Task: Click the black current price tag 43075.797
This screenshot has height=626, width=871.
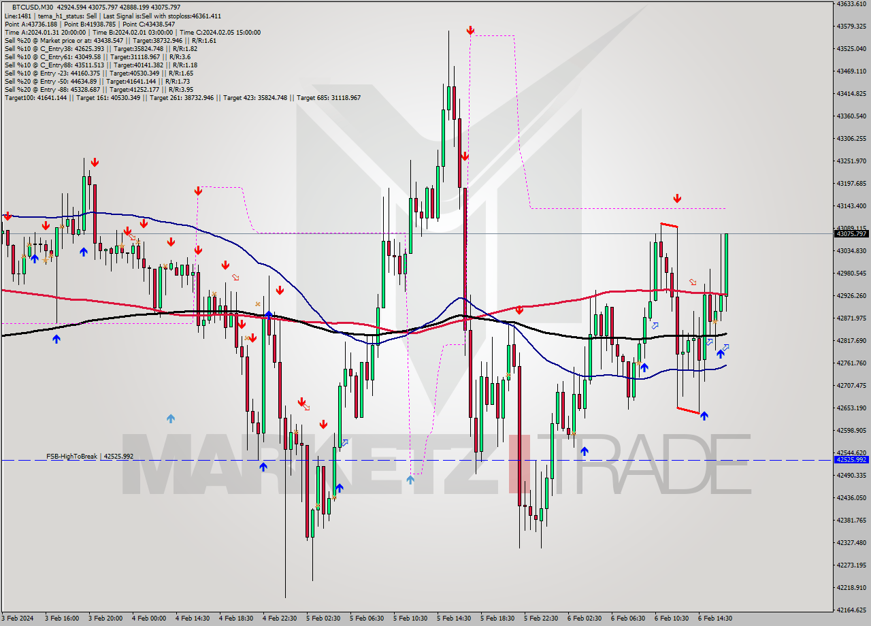Action: (x=851, y=233)
